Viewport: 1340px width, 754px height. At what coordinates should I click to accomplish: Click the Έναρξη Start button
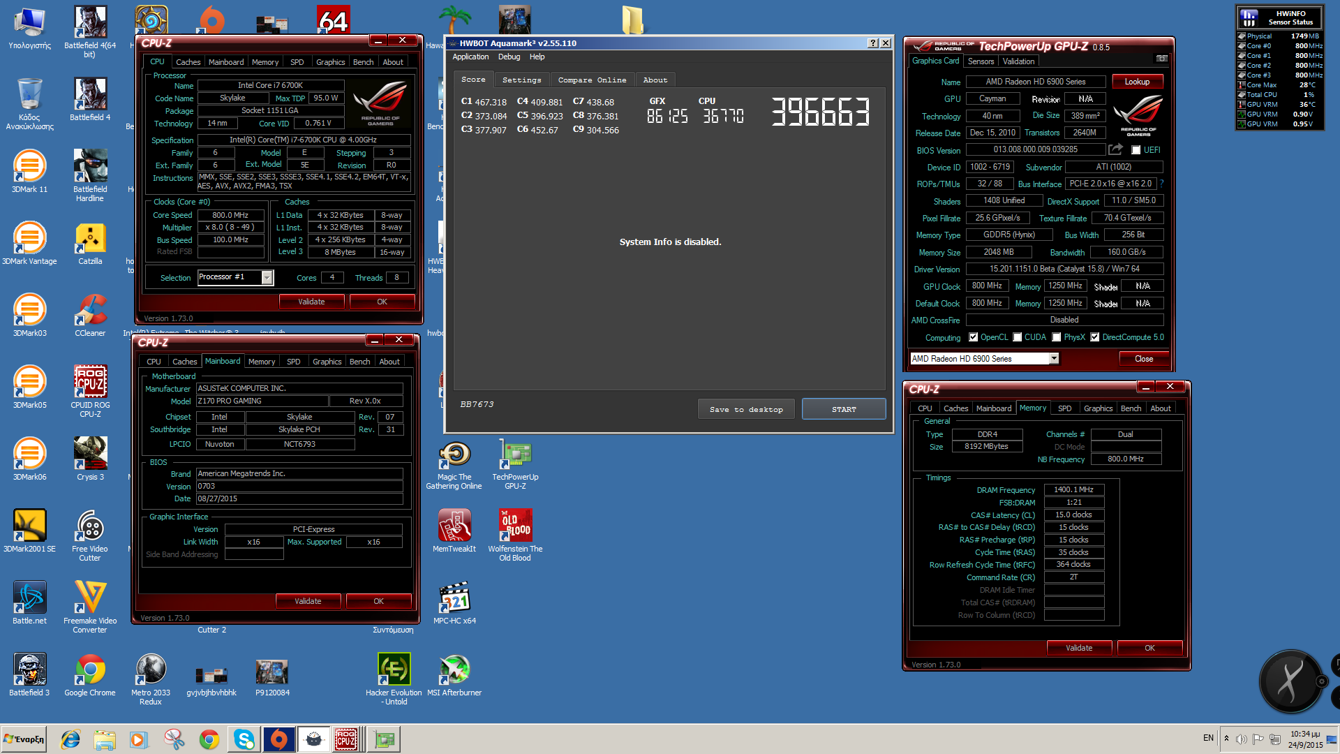coord(24,739)
